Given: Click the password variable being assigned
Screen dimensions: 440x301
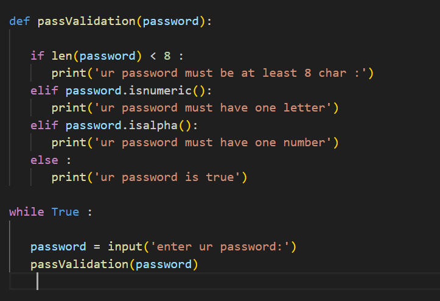Looking at the screenshot, I should (58, 247).
